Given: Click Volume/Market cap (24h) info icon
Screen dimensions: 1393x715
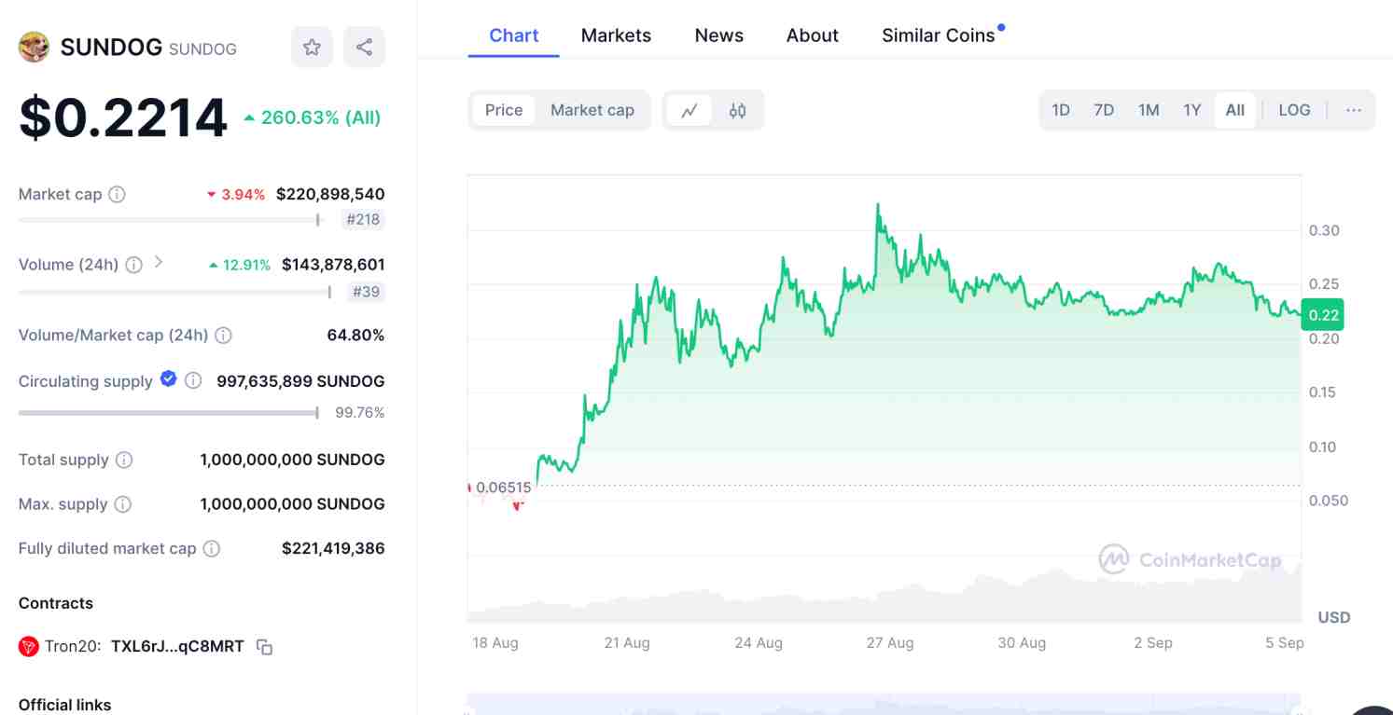Looking at the screenshot, I should 223,336.
